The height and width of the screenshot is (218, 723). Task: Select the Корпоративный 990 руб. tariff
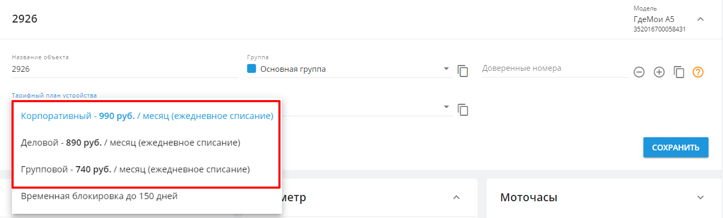tap(147, 116)
